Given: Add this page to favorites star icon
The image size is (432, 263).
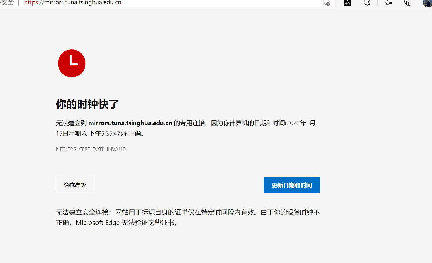Looking at the screenshot, I should coord(326,3).
